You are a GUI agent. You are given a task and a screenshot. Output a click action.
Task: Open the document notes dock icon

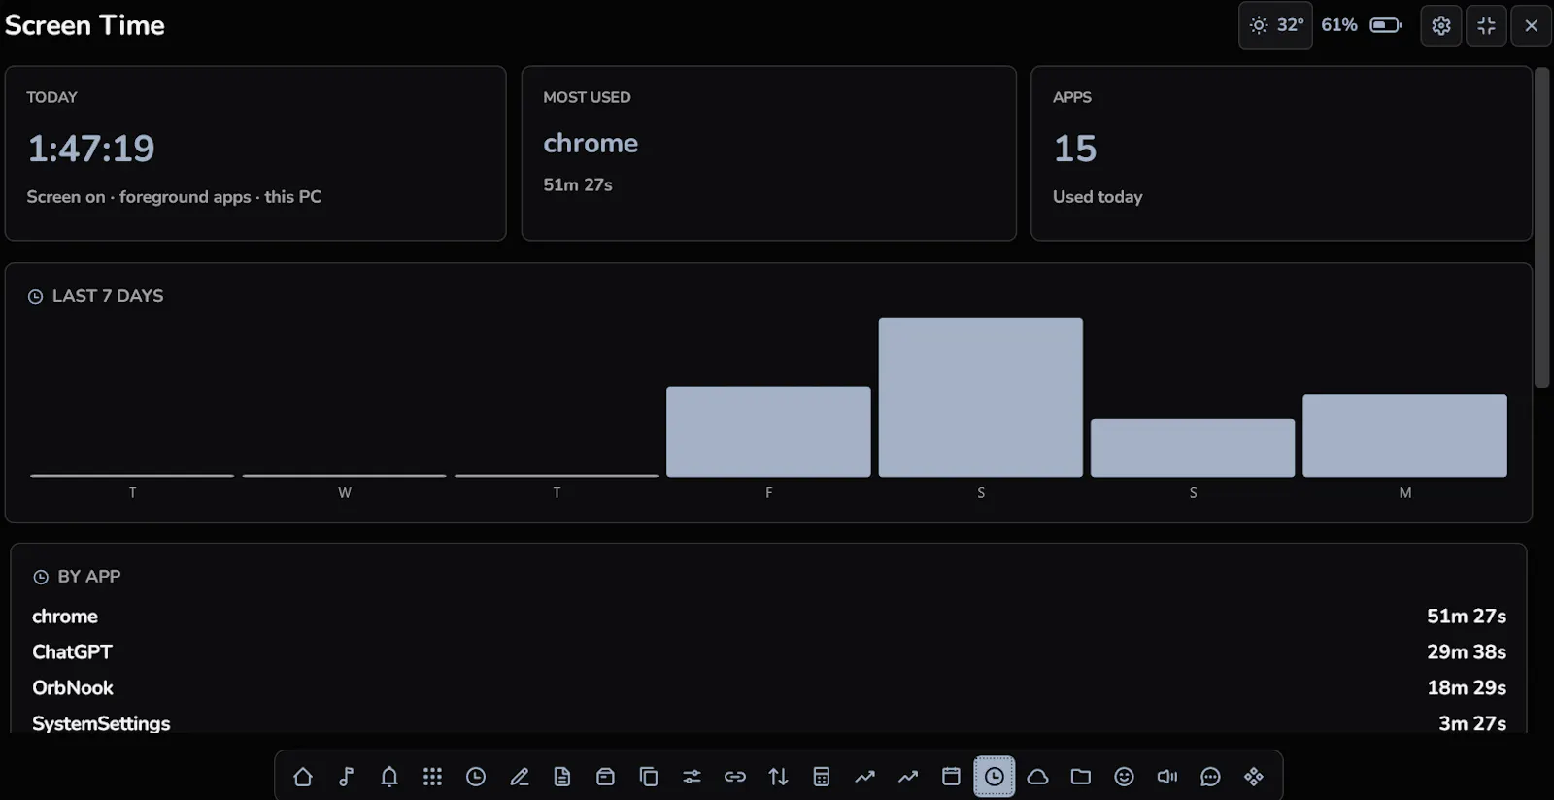coord(562,777)
